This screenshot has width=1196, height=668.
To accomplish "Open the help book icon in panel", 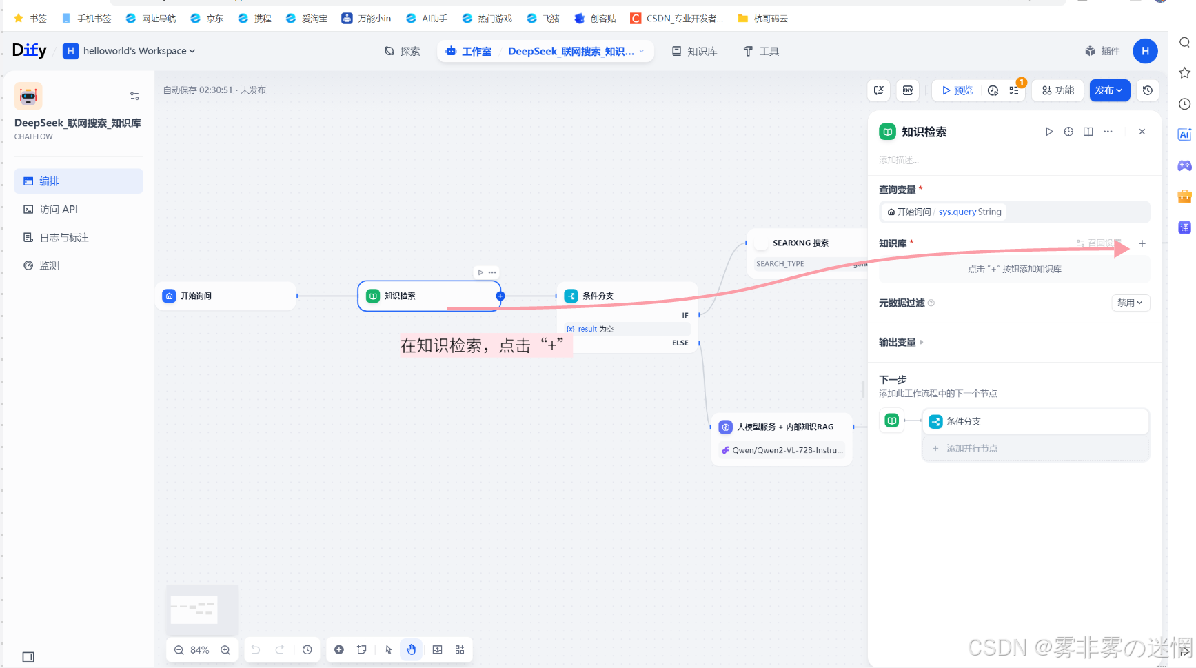I will click(x=1088, y=132).
